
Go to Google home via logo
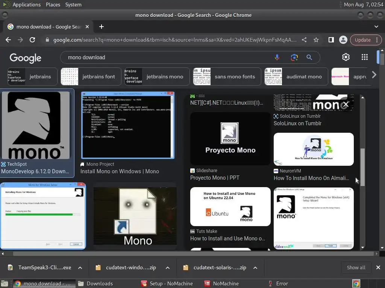point(26,58)
